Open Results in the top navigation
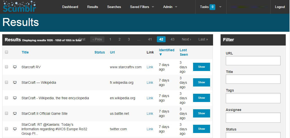The image size is (290, 138). pos(93,7)
